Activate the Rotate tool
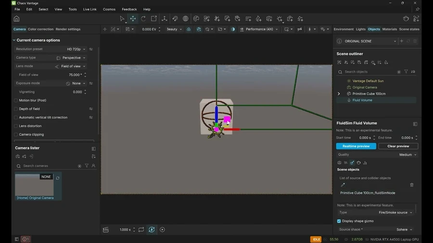This screenshot has height=243, width=433. [x=143, y=19]
